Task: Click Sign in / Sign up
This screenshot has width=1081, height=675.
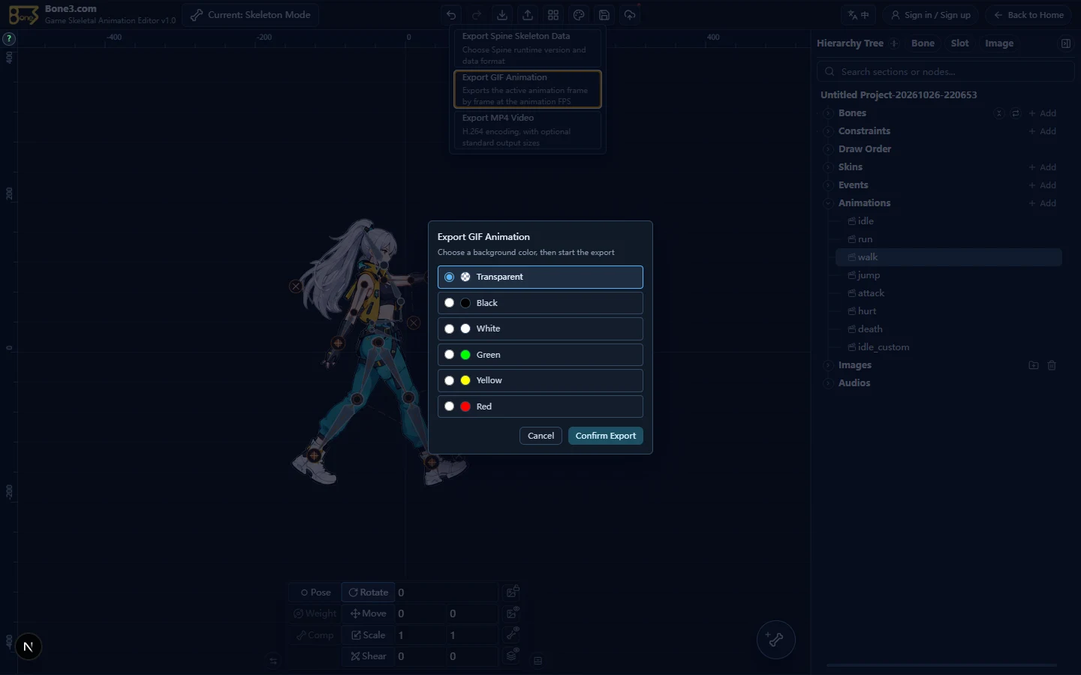Action: coord(930,15)
